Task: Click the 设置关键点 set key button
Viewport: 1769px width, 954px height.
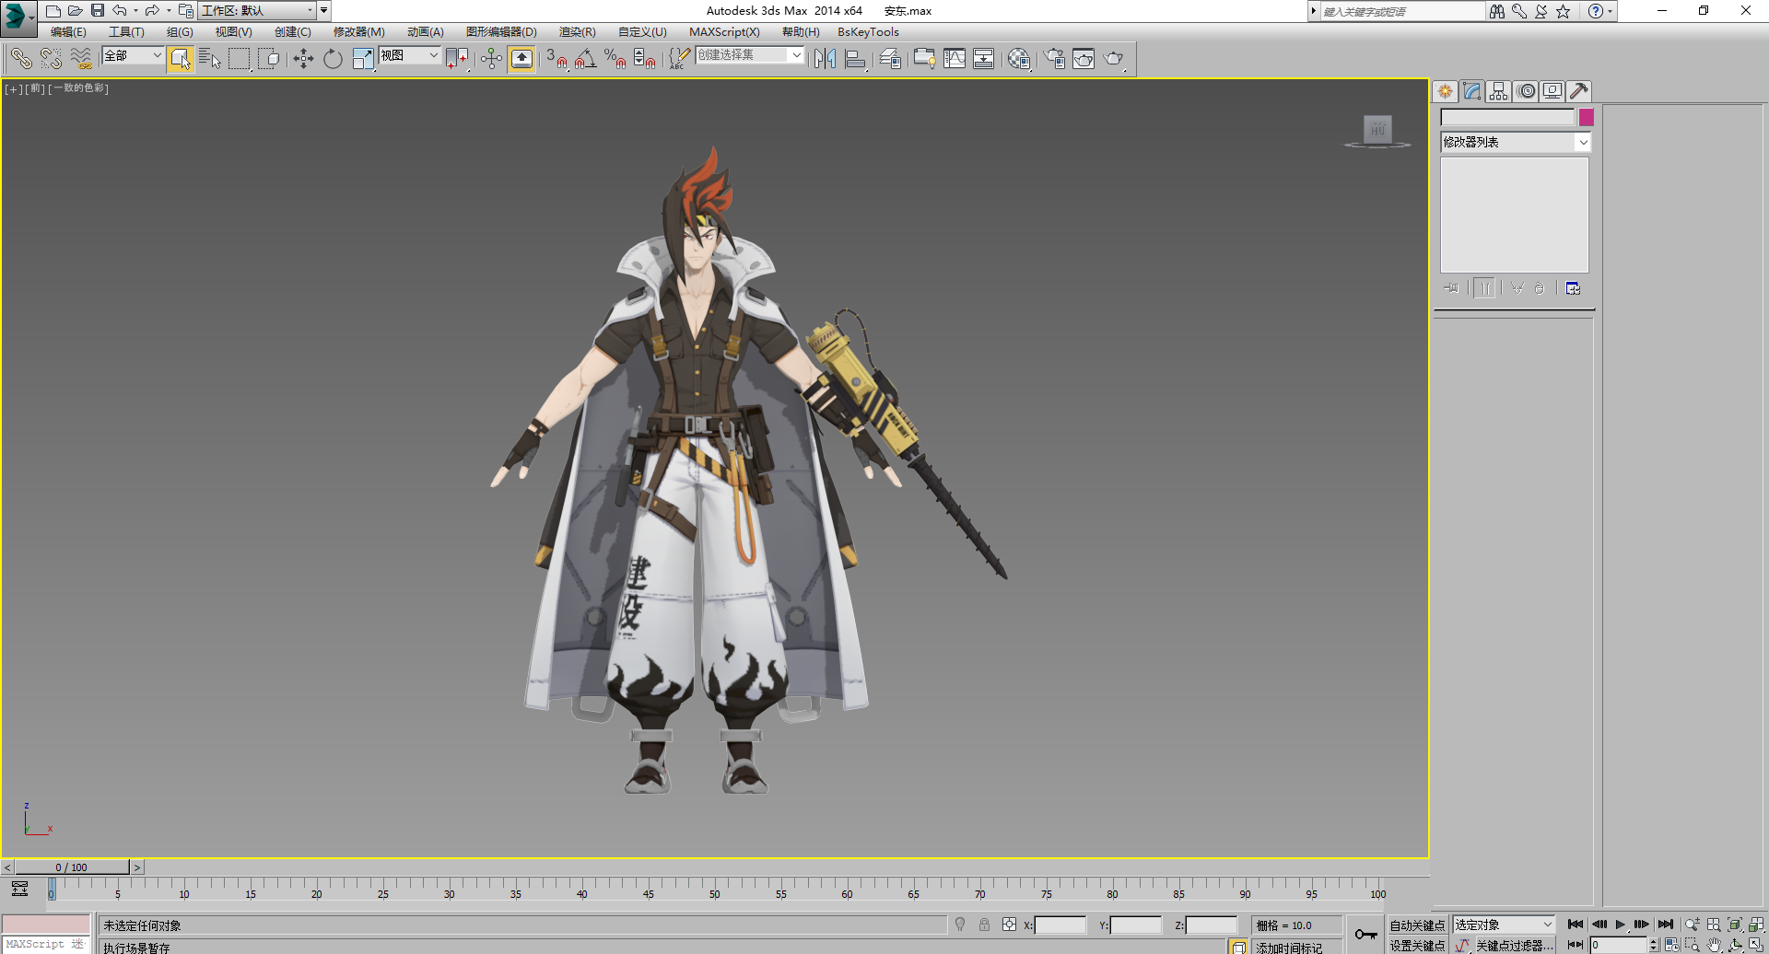Action: [1416, 945]
